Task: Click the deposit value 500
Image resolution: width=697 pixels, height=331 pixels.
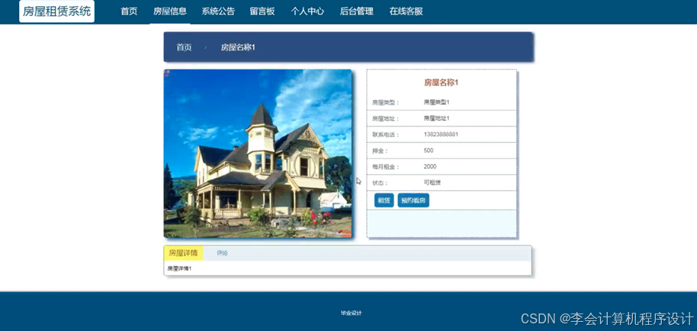Action: coord(429,151)
